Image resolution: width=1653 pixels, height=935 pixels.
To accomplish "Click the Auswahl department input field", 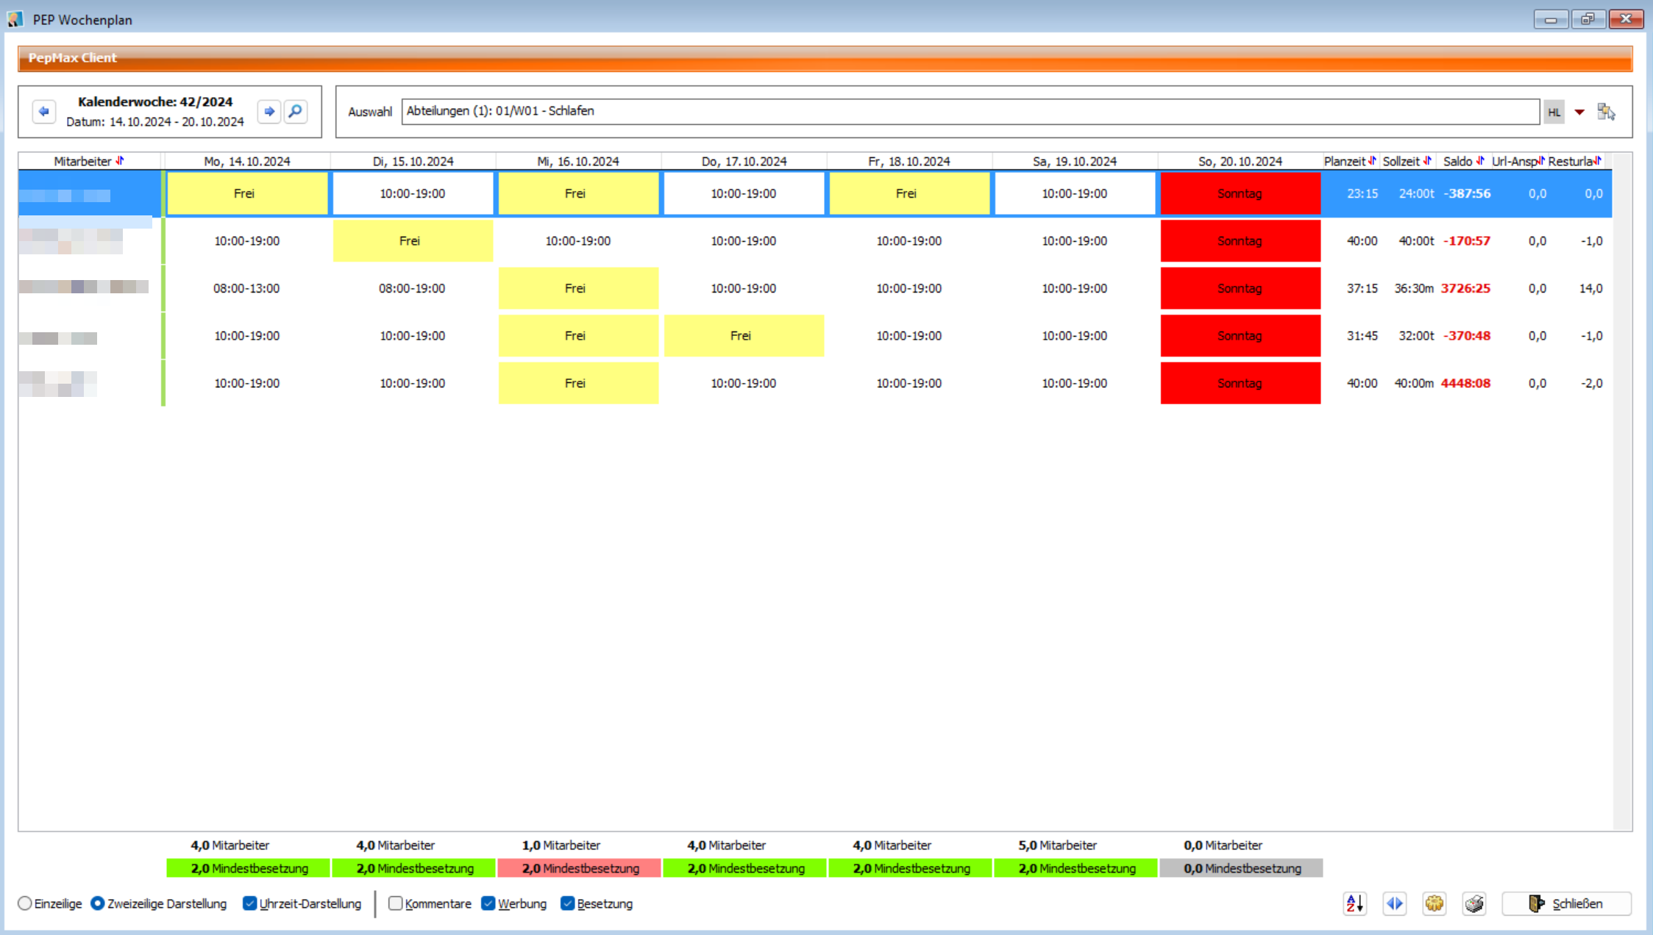I will tap(970, 111).
